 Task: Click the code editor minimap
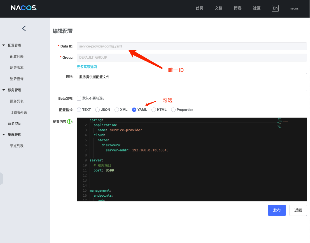coord(283,123)
